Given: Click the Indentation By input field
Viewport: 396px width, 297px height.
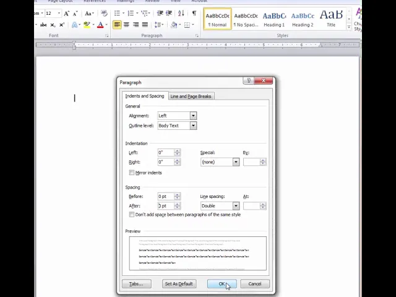Looking at the screenshot, I should click(x=252, y=162).
